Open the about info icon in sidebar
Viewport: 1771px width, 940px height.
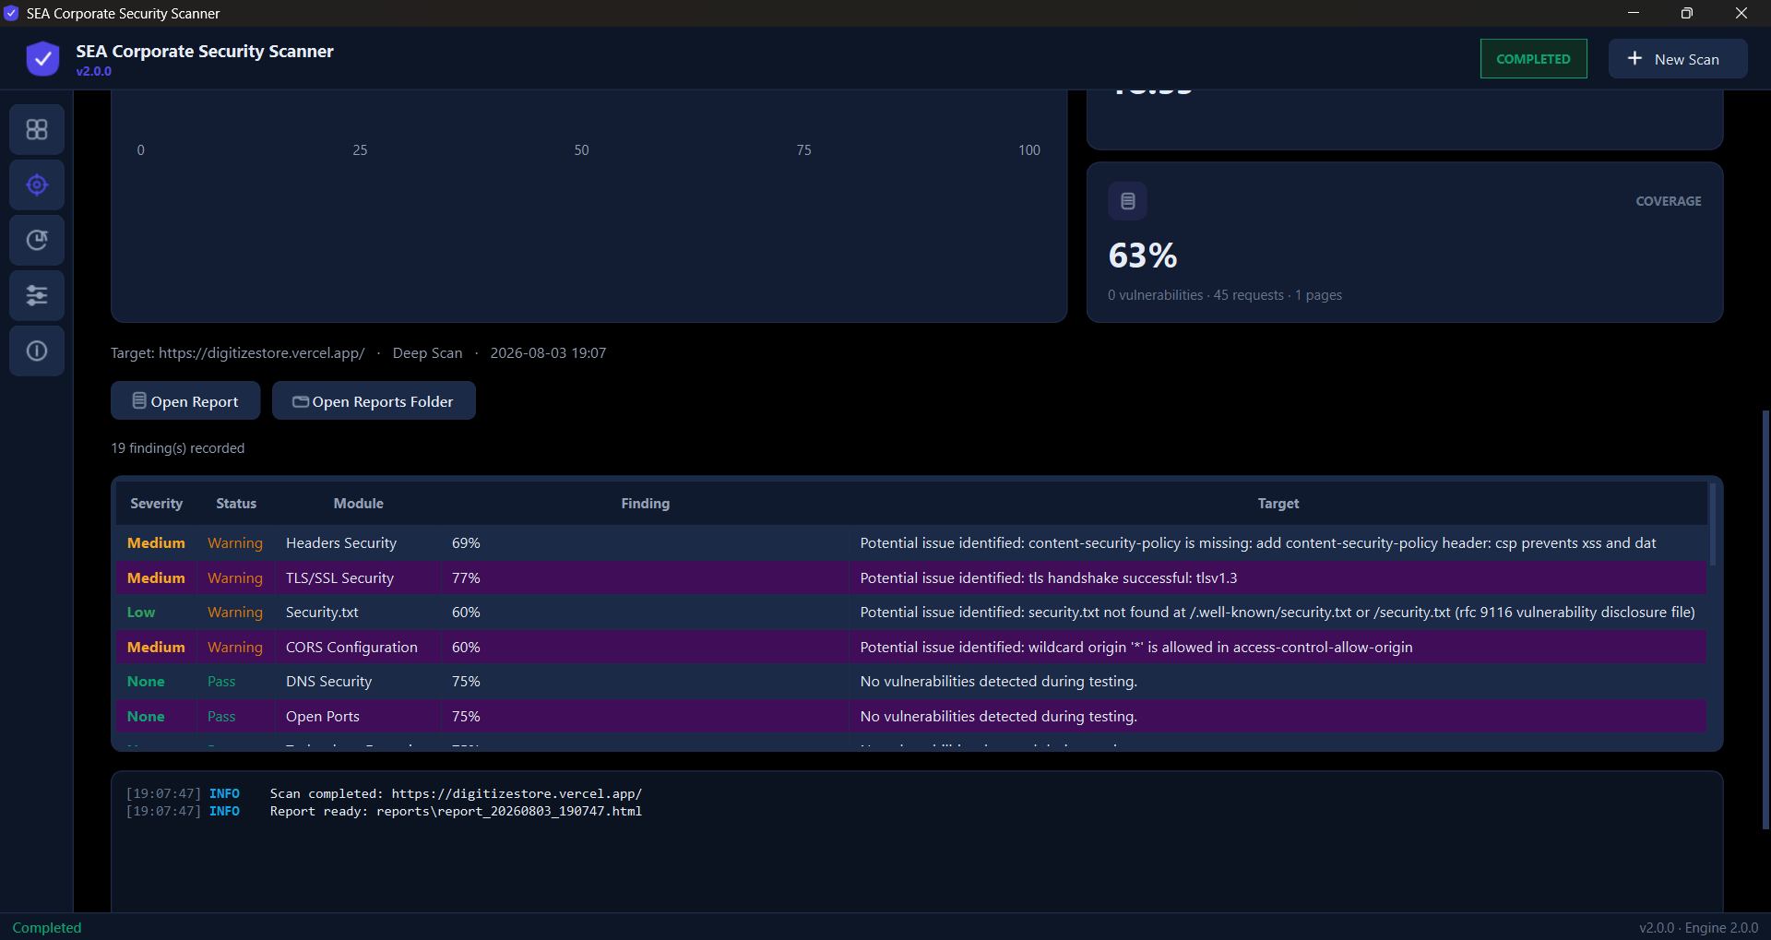[x=37, y=351]
